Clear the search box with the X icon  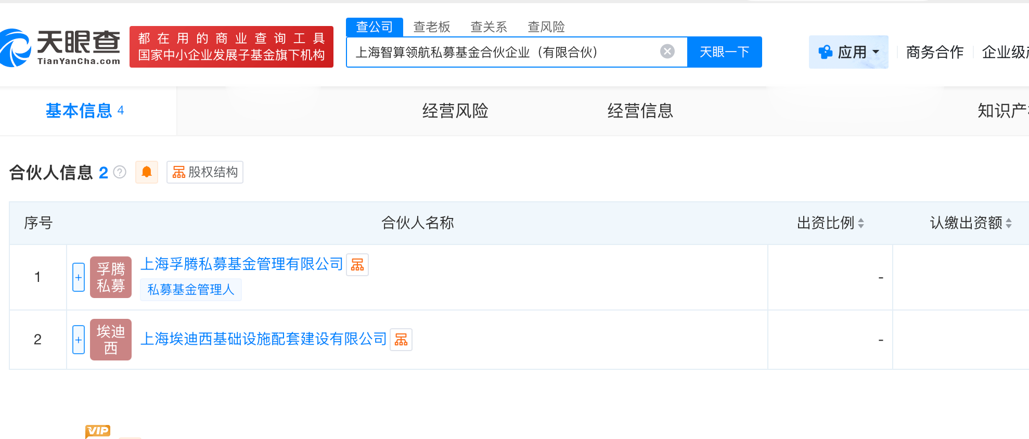[667, 51]
